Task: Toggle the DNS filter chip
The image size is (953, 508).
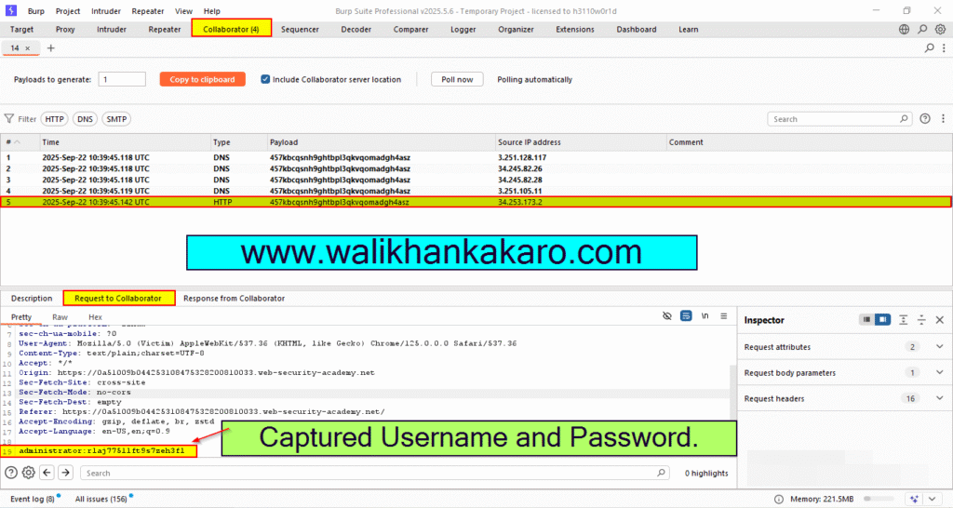Action: [85, 119]
